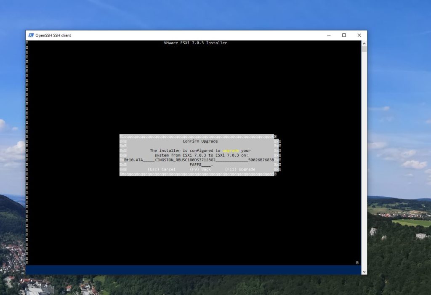Image resolution: width=431 pixels, height=295 pixels.
Task: Click the (F9) Back option
Action: coord(200,169)
